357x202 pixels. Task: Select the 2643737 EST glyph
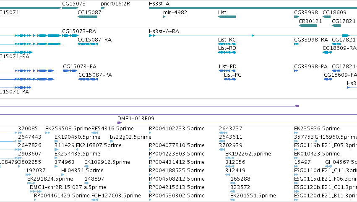tap(223, 133)
